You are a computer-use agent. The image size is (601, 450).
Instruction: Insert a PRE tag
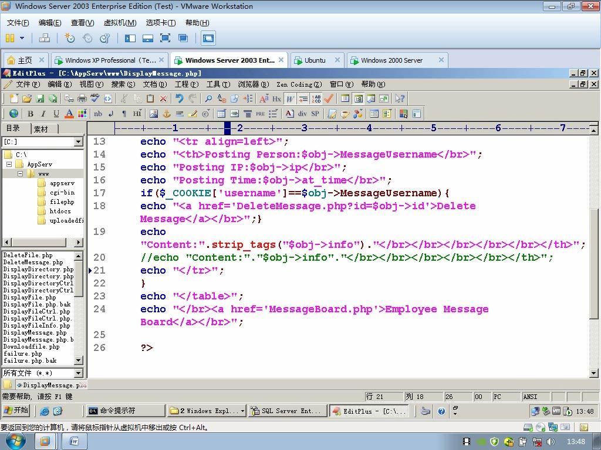pyautogui.click(x=260, y=114)
